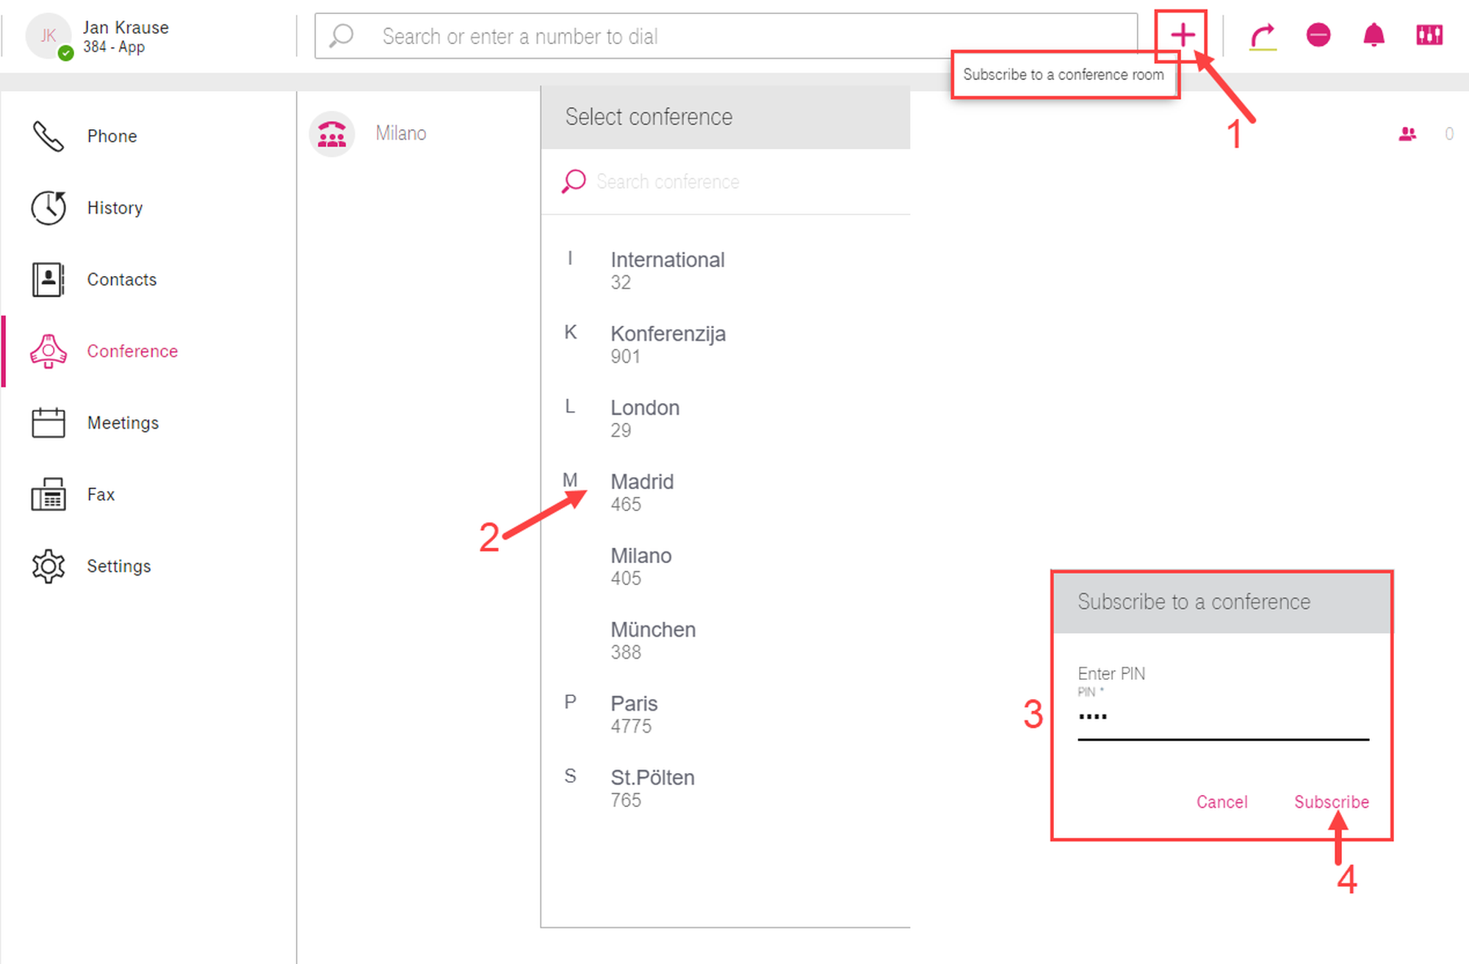
Task: Toggle the do-not-disturb icon
Action: point(1318,35)
